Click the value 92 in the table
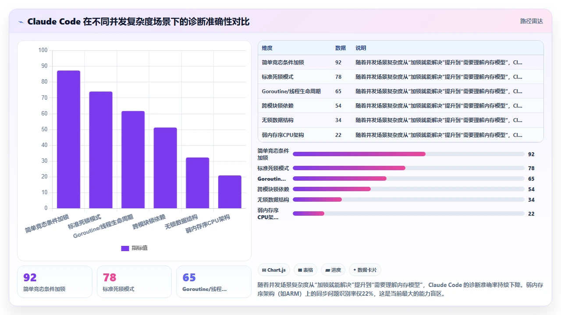The image size is (561, 315). [338, 63]
